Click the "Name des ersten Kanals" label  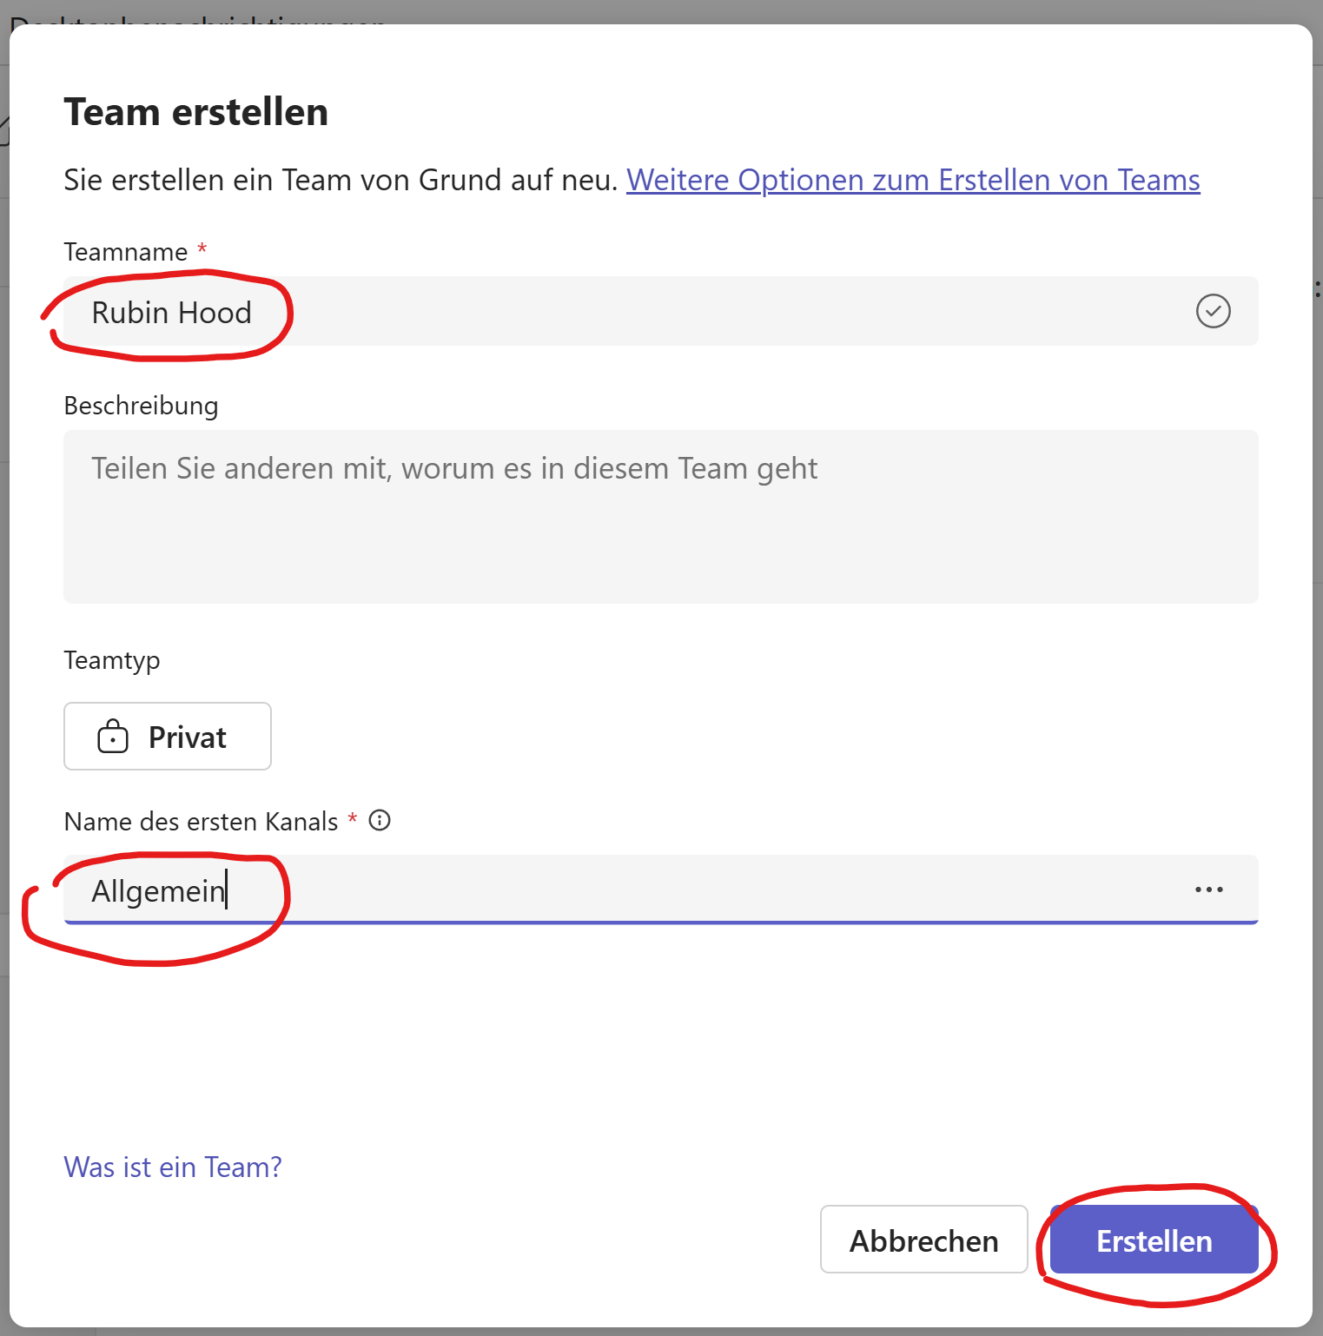pos(201,822)
